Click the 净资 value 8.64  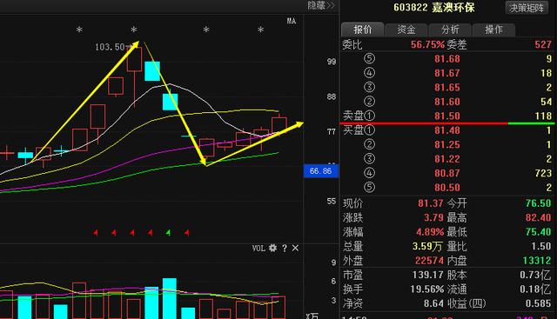coord(433,303)
